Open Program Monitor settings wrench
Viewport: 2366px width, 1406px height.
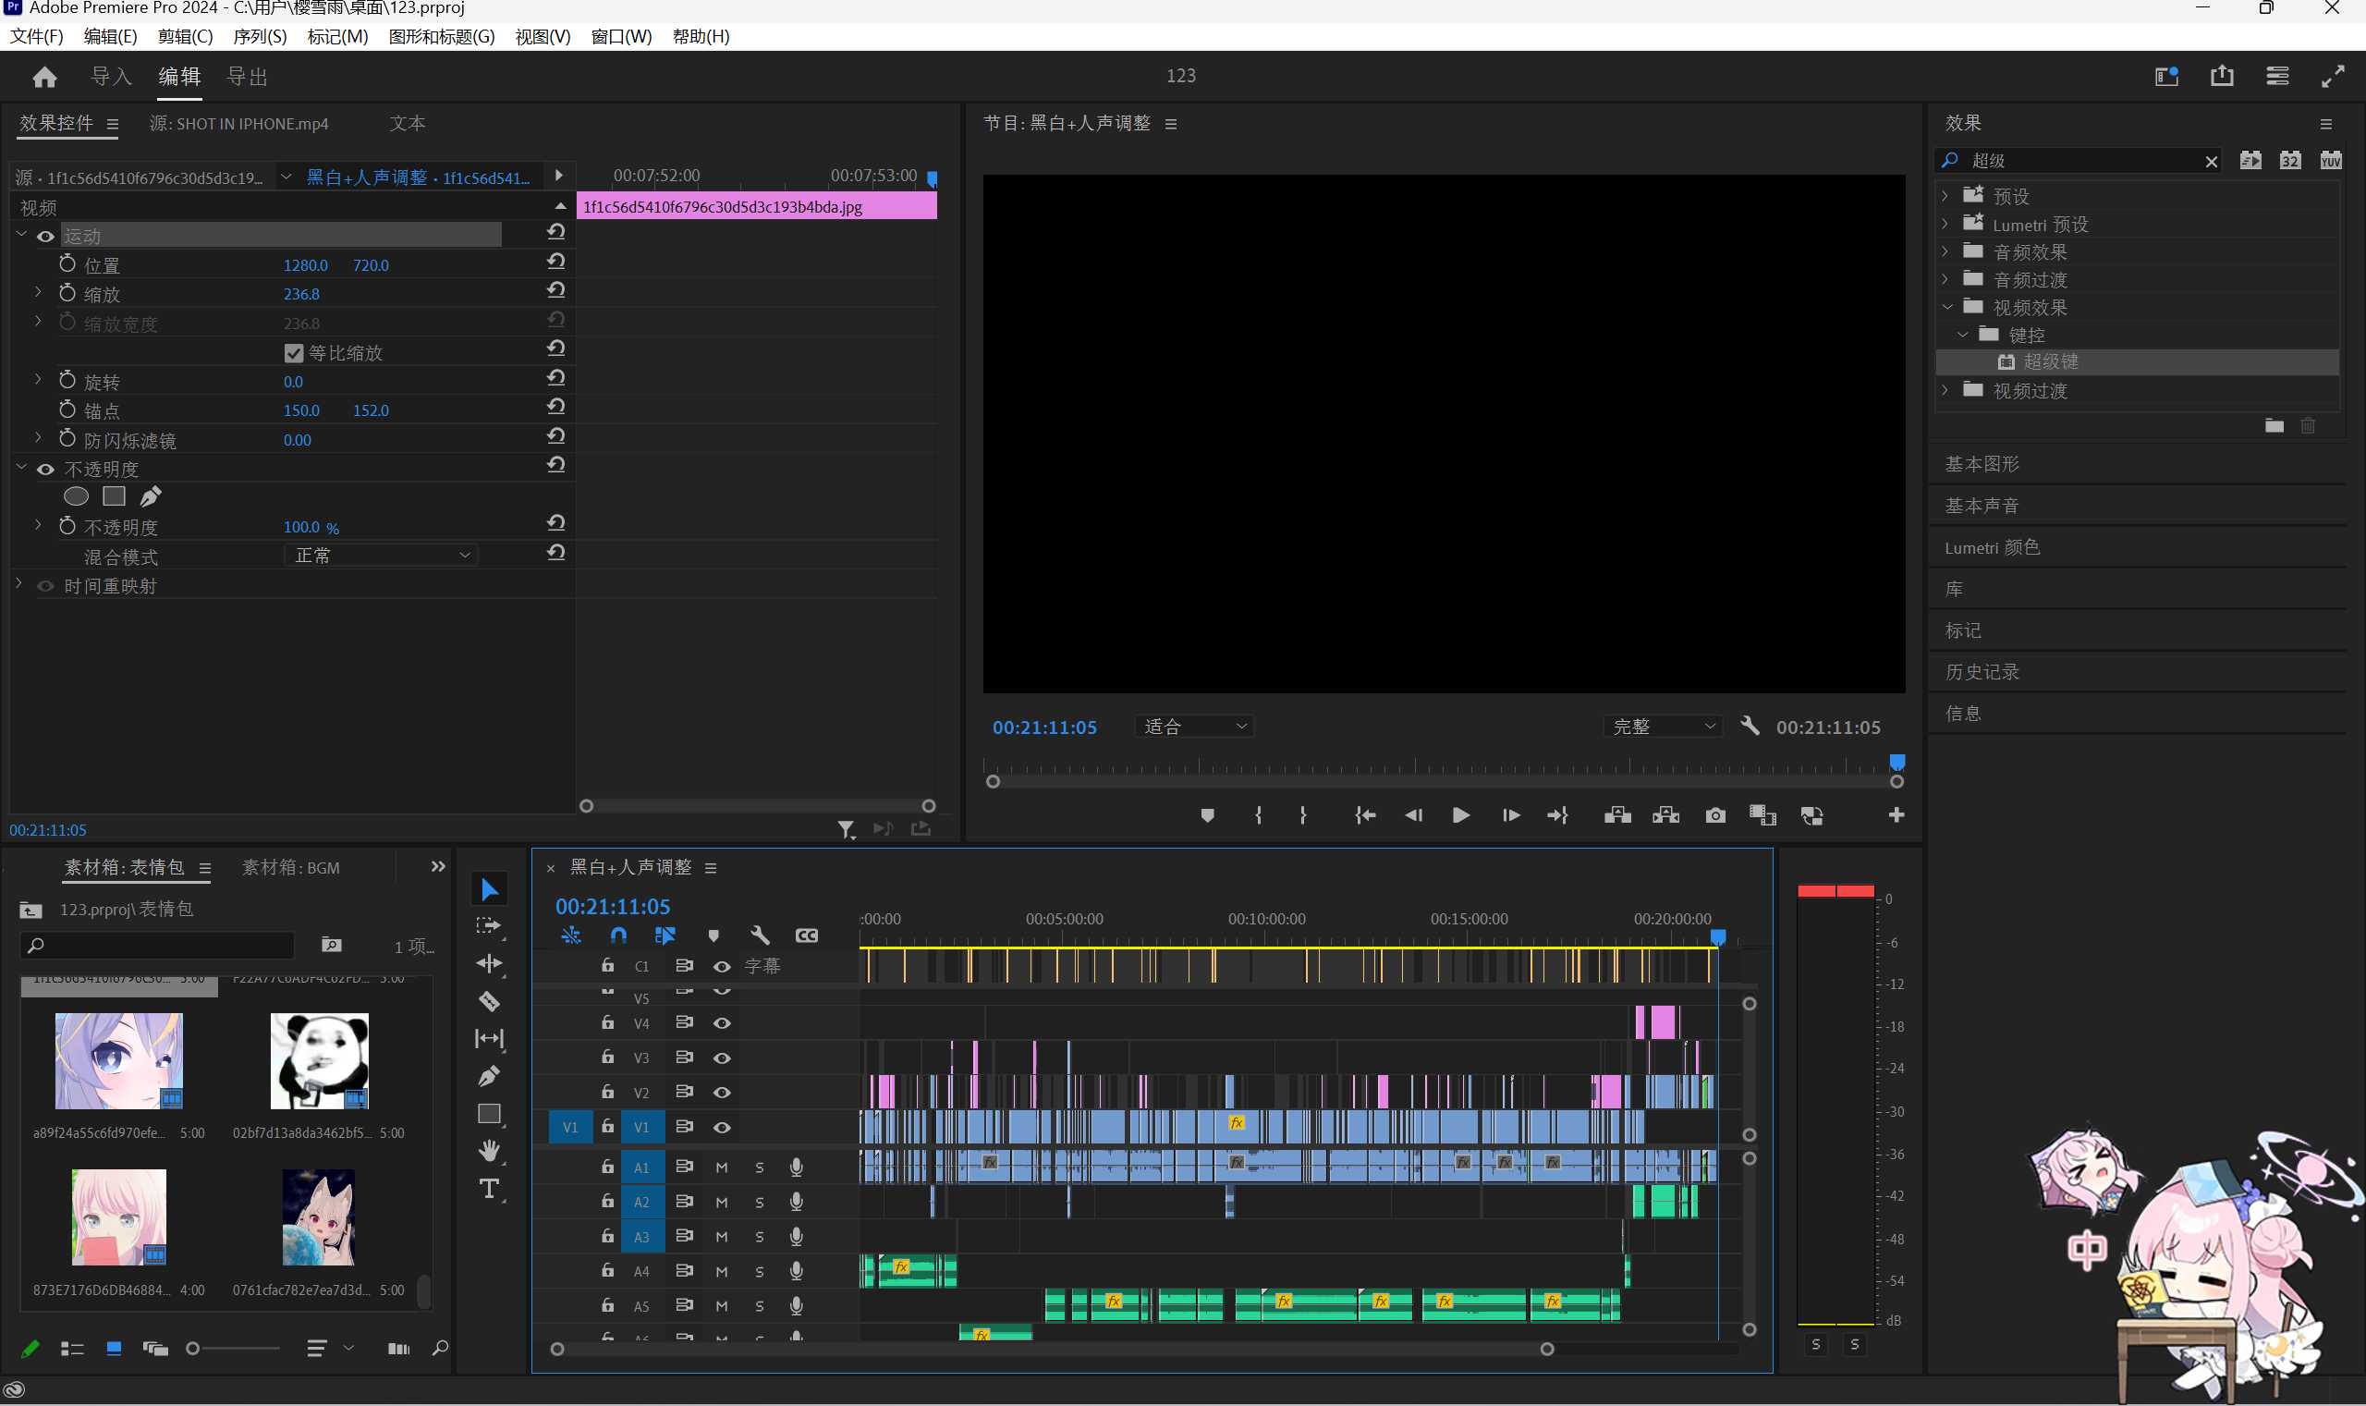pyautogui.click(x=1750, y=727)
